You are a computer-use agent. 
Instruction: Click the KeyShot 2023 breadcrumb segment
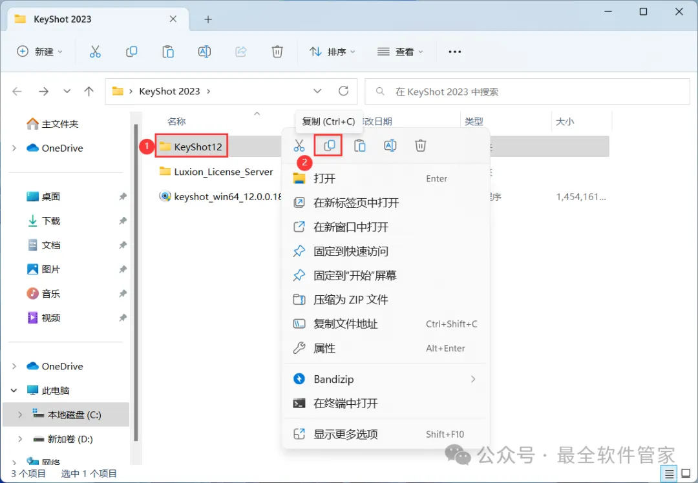[169, 91]
